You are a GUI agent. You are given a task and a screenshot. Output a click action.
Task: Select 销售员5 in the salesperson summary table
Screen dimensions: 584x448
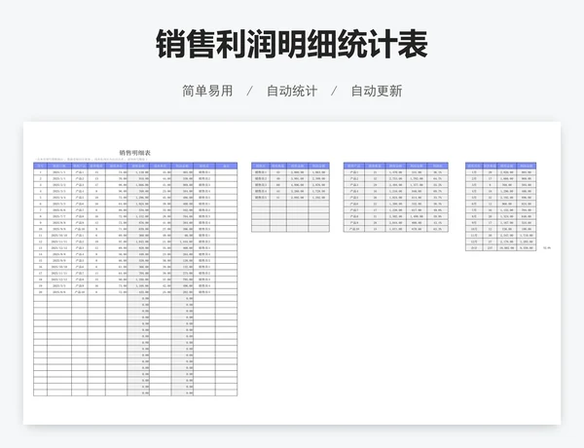tap(260, 198)
